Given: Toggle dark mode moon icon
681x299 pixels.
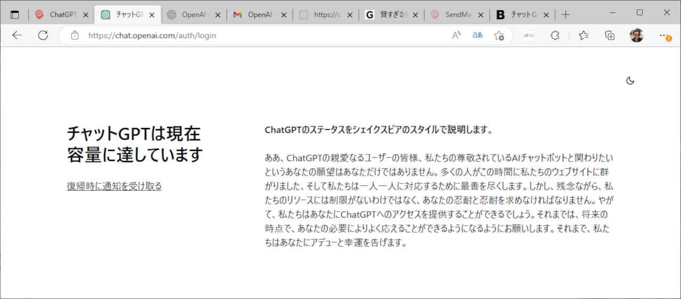Looking at the screenshot, I should [x=630, y=81].
